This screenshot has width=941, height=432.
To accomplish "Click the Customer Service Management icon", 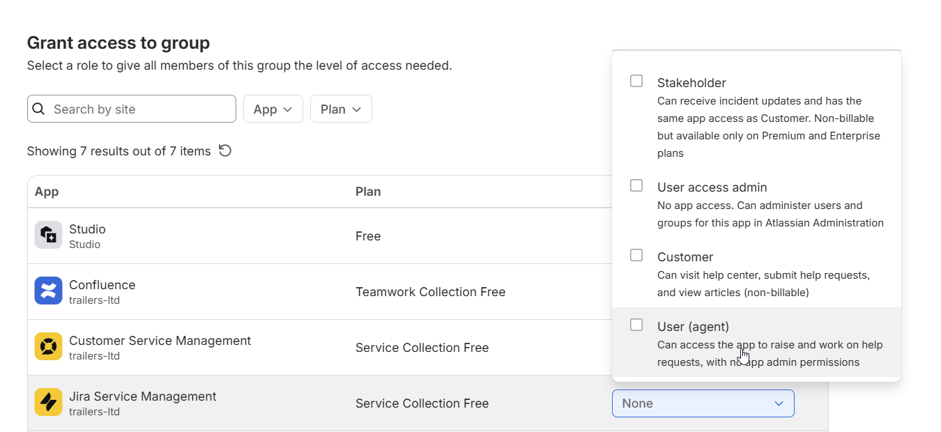I will (x=48, y=346).
